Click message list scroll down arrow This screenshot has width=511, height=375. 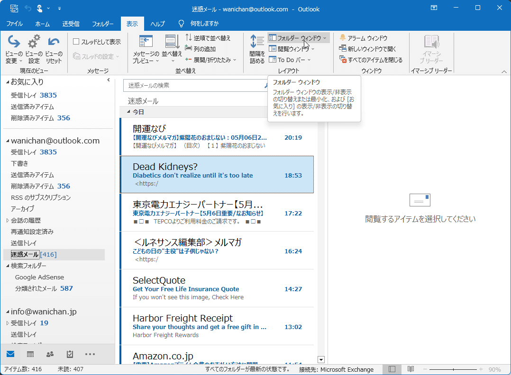321,360
